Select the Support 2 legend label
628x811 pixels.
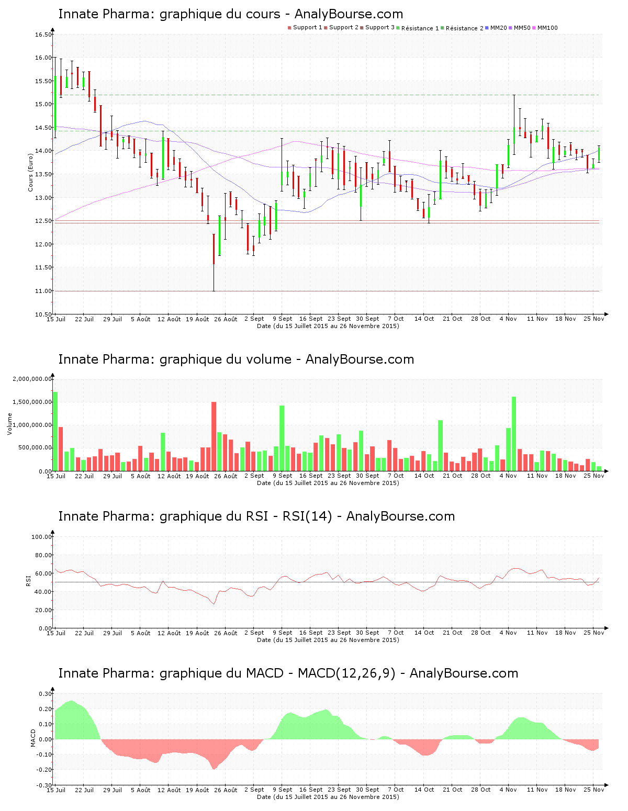point(344,28)
